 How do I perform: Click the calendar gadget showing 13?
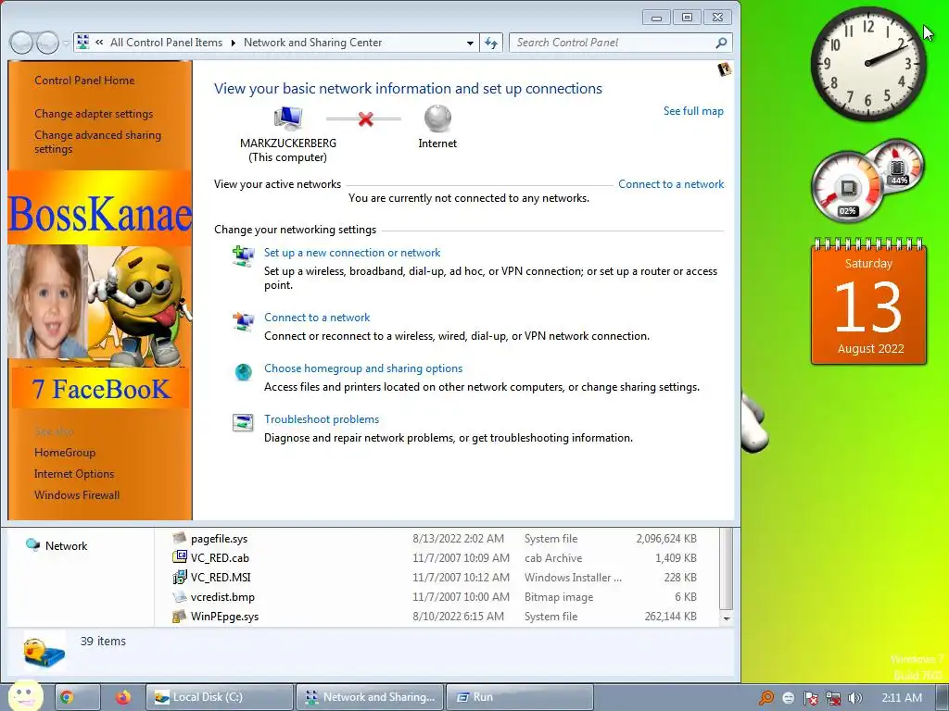coord(868,301)
